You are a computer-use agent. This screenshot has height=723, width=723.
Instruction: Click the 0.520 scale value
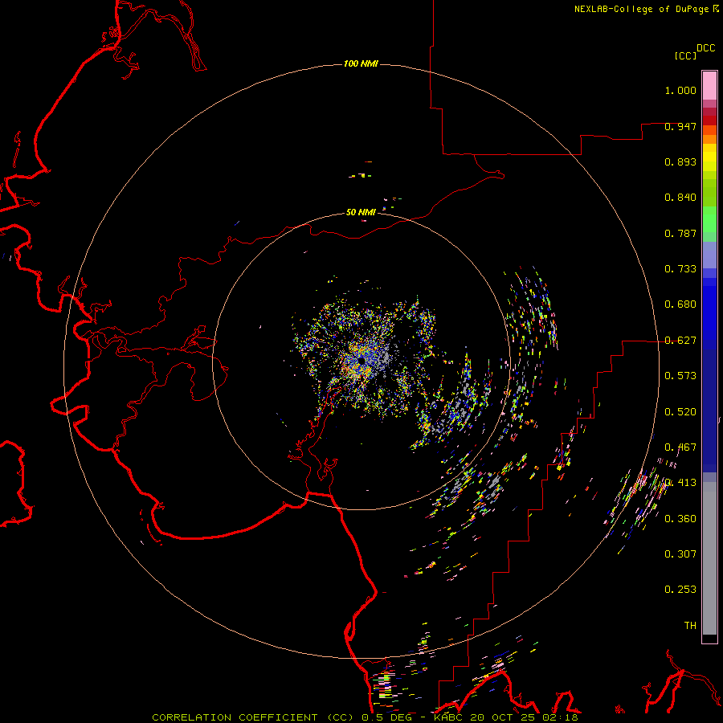coord(680,412)
